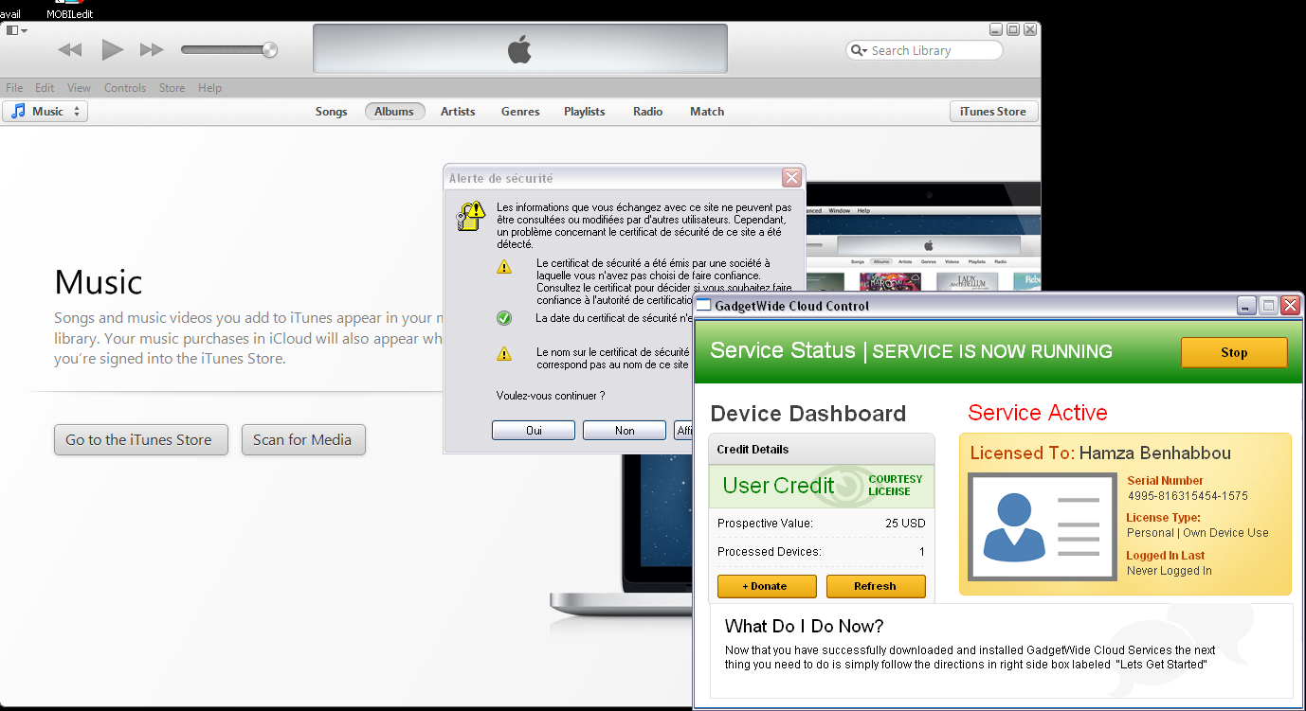This screenshot has height=711, width=1306.
Task: Select the Albums tab
Action: tap(394, 112)
